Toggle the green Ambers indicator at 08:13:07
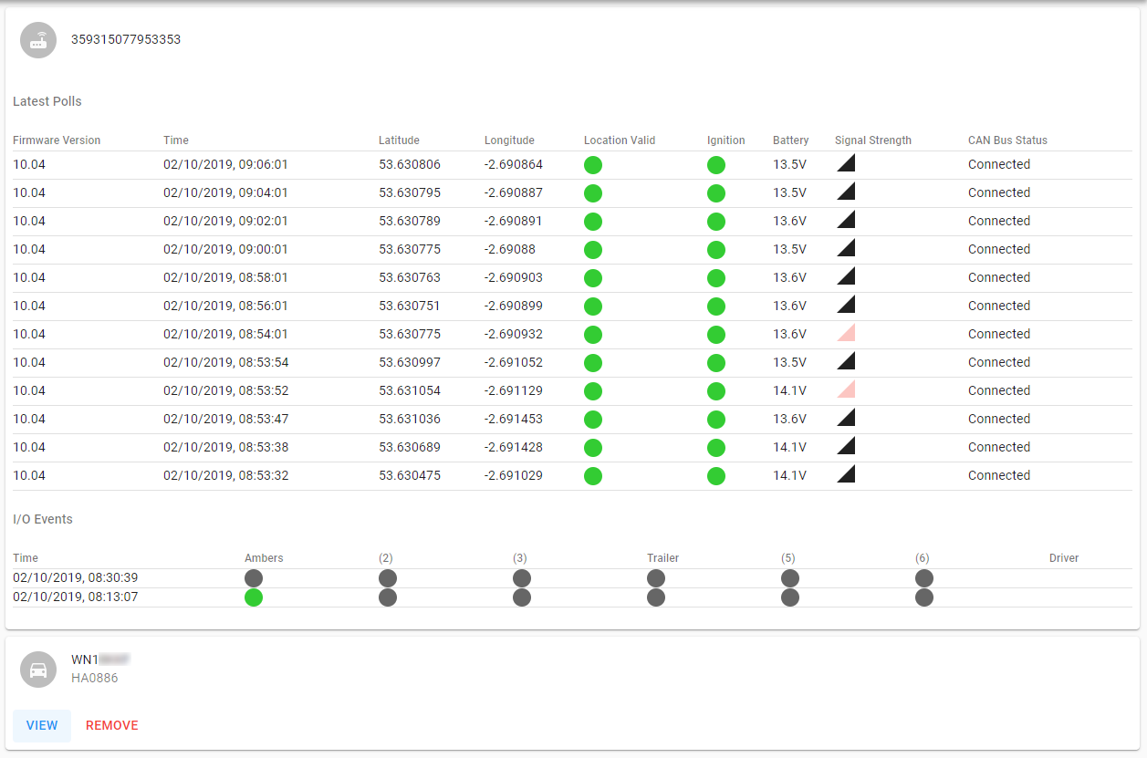This screenshot has width=1147, height=758. coord(254,597)
